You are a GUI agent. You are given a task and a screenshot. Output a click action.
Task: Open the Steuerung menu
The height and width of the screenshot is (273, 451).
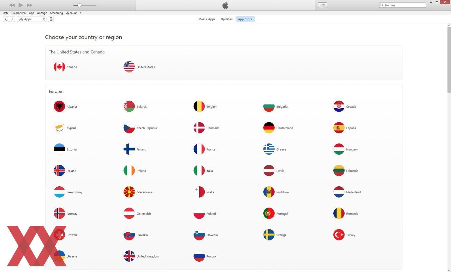coord(57,13)
